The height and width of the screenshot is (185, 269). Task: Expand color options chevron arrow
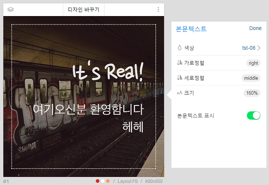(x=259, y=48)
